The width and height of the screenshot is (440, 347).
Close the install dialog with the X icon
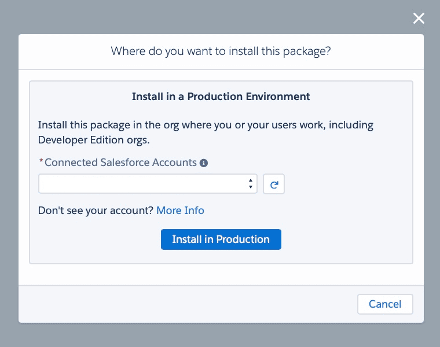click(419, 19)
